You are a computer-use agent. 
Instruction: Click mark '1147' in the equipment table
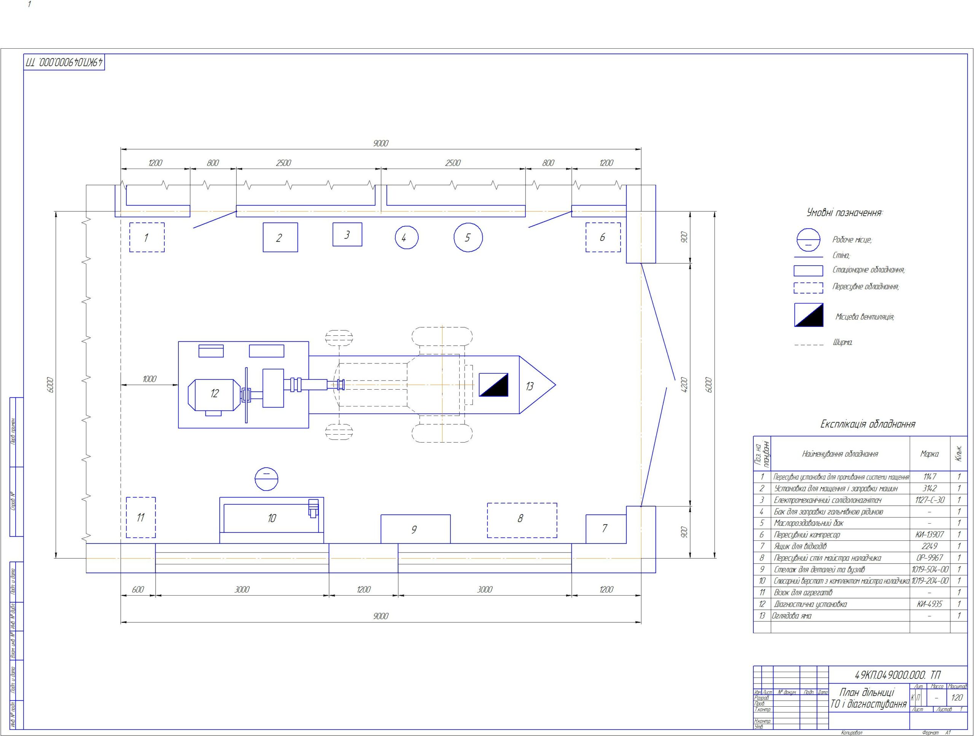coord(929,476)
